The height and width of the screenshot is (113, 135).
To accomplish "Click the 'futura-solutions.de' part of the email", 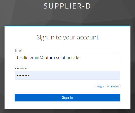I will point(61,58).
